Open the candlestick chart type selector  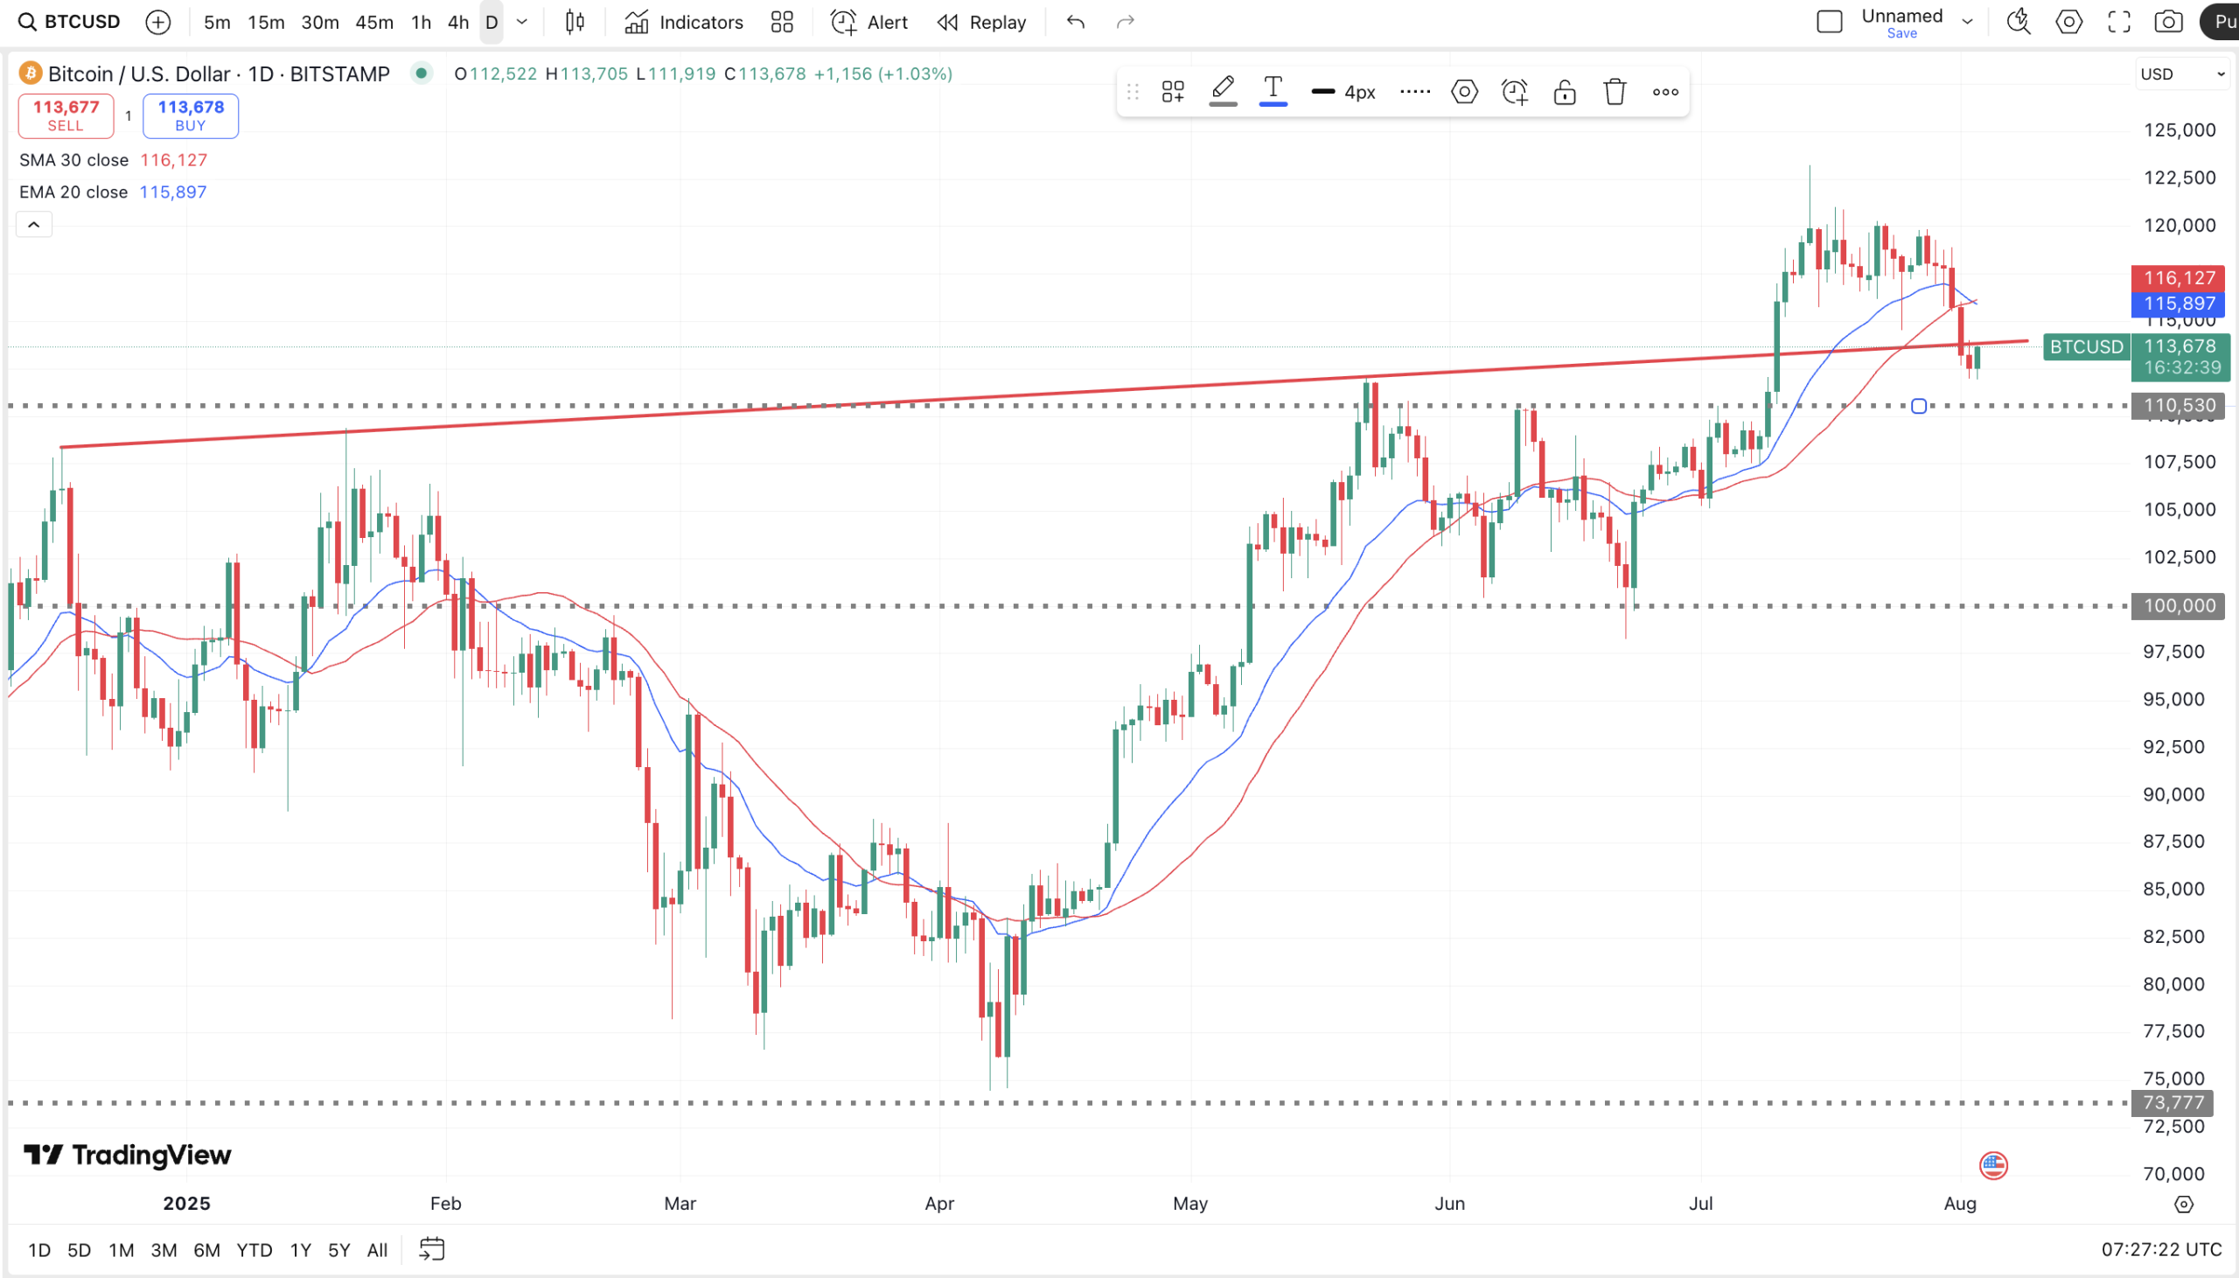[x=575, y=22]
